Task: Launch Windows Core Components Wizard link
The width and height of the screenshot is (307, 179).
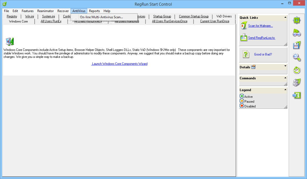Action: (119, 64)
